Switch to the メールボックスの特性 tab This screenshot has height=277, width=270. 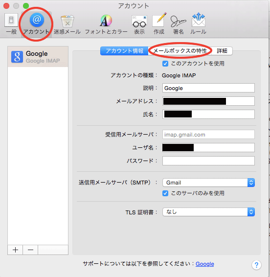click(x=180, y=51)
